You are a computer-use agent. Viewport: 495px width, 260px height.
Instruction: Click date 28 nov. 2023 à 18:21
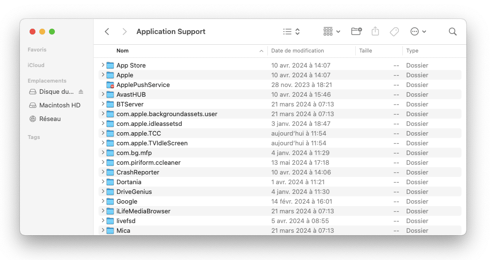pos(301,85)
